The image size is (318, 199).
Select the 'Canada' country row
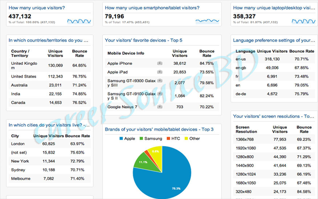click(50, 102)
